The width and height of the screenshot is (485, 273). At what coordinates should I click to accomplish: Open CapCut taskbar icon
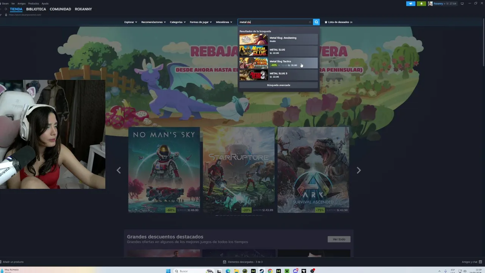click(x=304, y=271)
